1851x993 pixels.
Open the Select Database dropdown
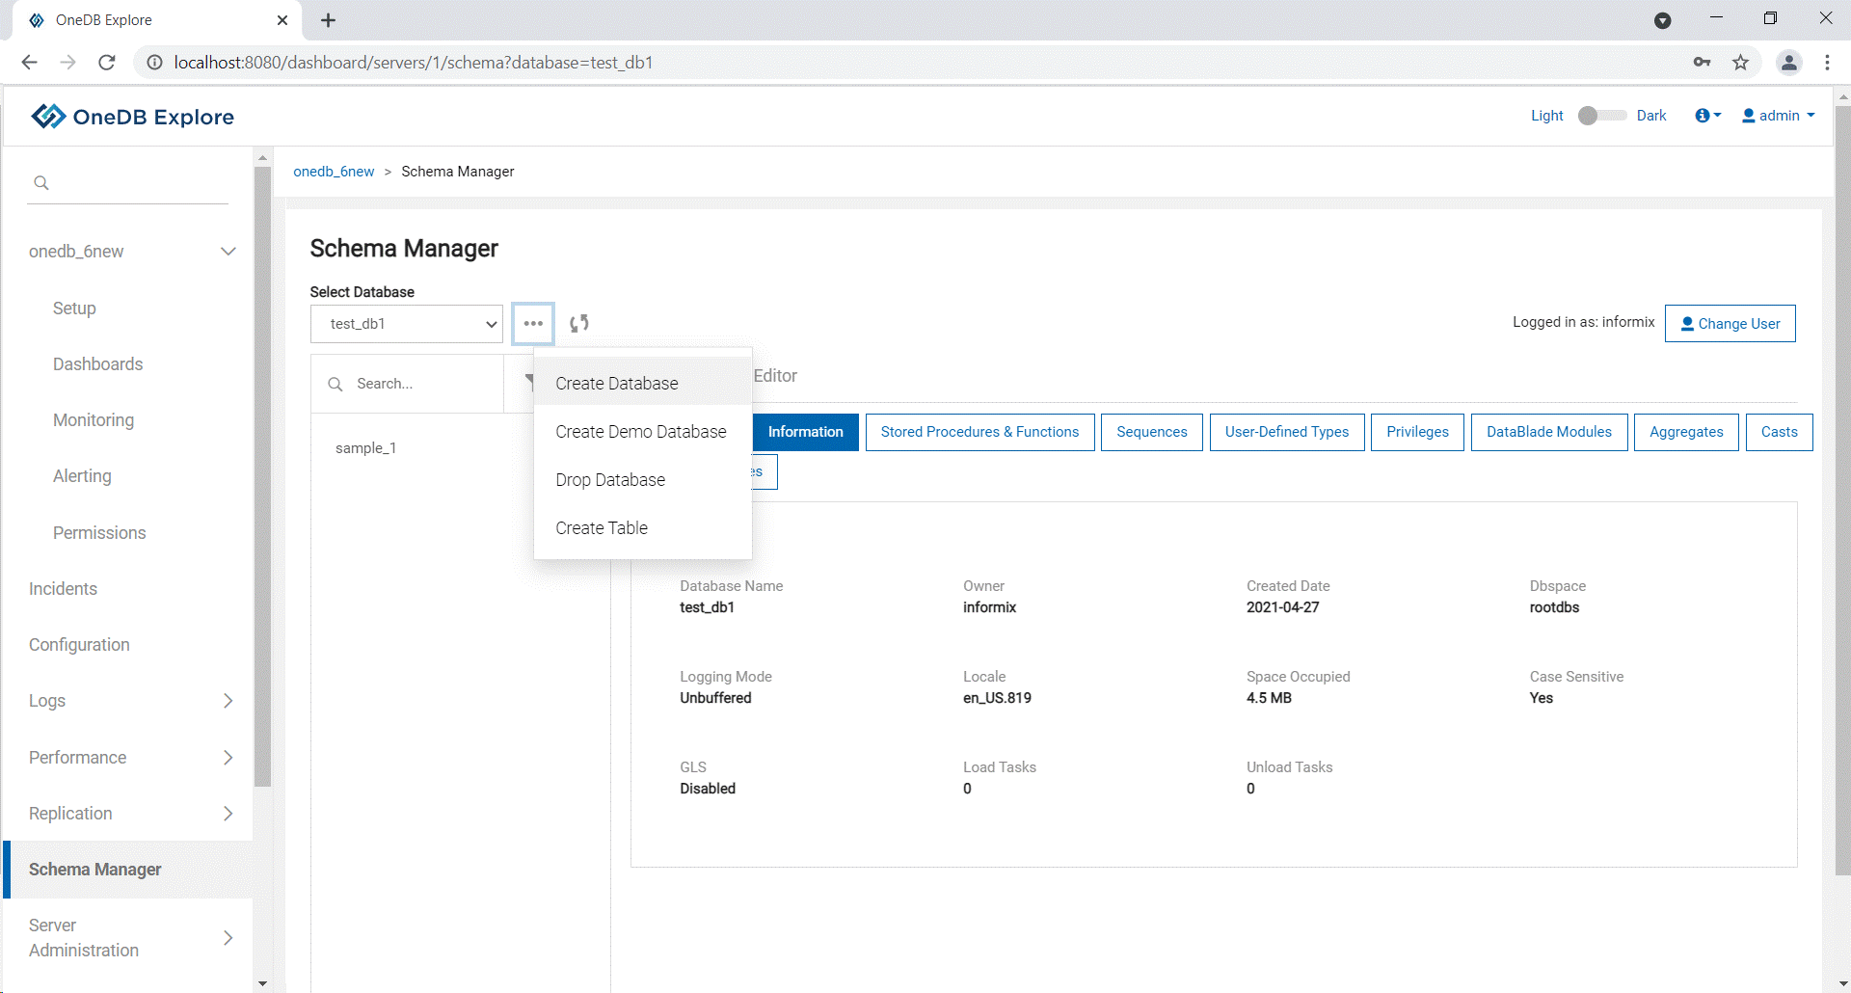[407, 324]
